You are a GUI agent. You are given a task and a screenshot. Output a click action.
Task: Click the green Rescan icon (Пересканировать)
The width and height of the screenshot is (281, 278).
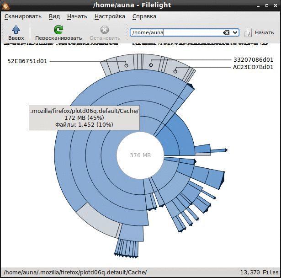(58, 30)
